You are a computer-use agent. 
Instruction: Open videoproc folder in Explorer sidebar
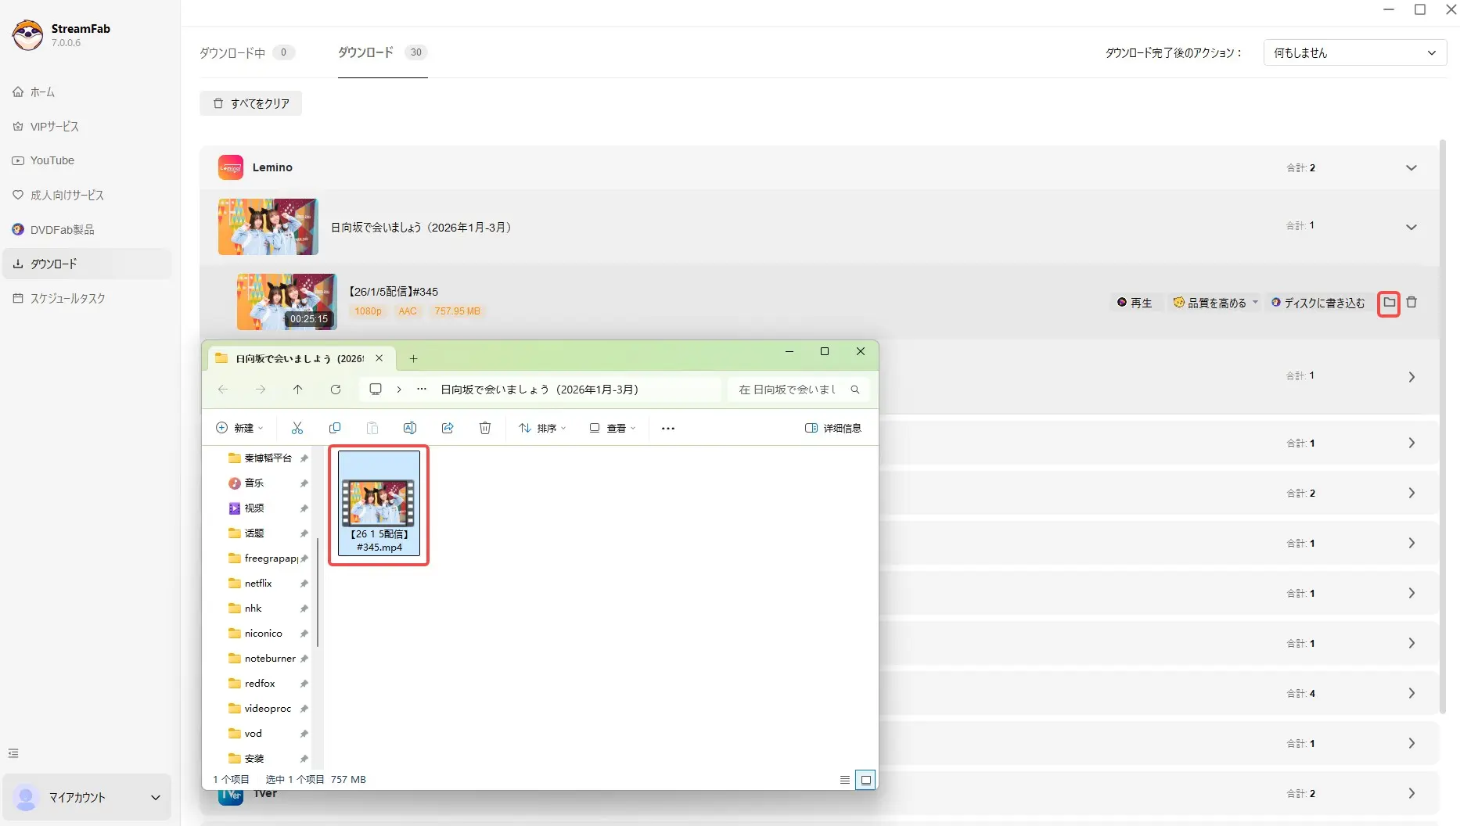point(268,708)
